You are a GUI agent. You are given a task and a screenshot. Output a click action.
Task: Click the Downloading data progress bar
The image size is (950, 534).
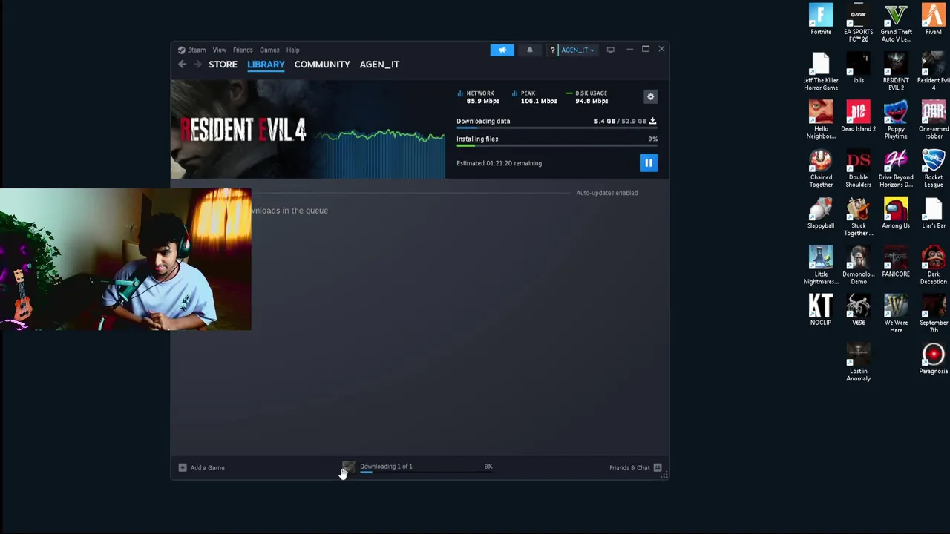557,128
